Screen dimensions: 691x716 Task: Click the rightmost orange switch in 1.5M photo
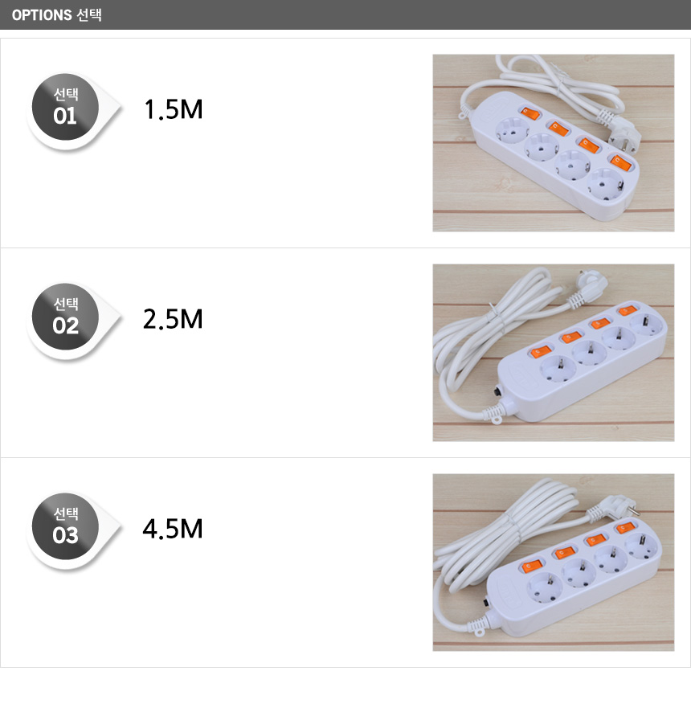point(618,161)
